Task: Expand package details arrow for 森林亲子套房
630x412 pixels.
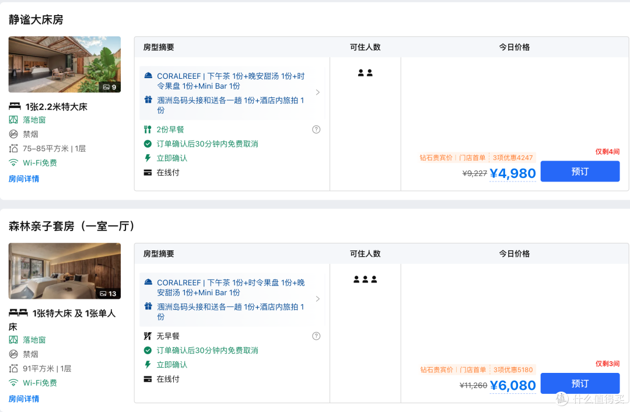Action: pos(318,299)
